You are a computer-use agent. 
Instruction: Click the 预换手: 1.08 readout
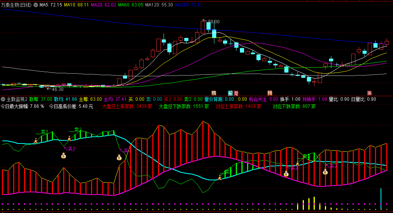pyautogui.click(x=314, y=100)
